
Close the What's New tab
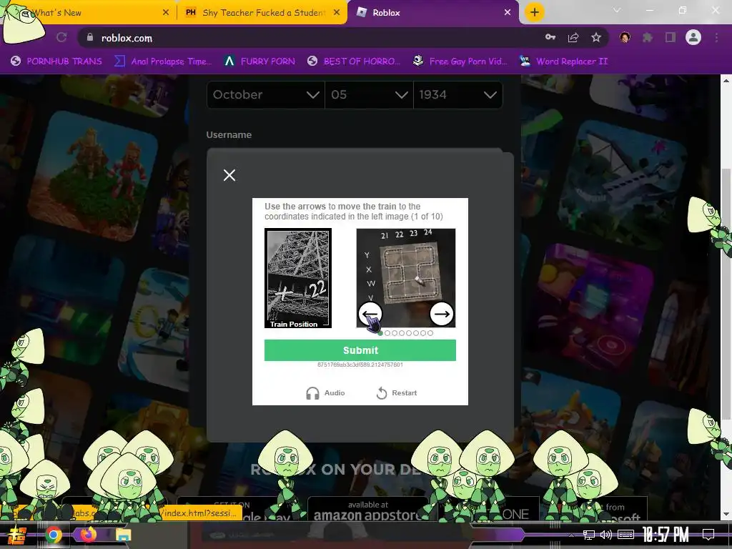(x=166, y=13)
